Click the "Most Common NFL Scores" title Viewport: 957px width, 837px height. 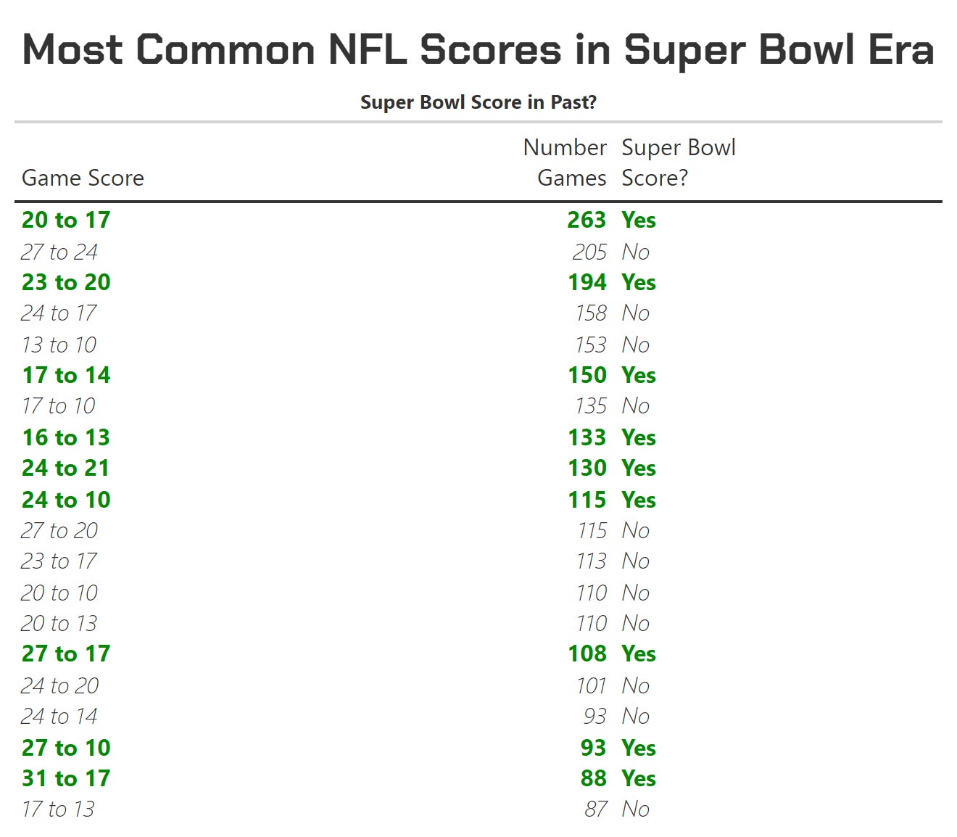[x=478, y=49]
